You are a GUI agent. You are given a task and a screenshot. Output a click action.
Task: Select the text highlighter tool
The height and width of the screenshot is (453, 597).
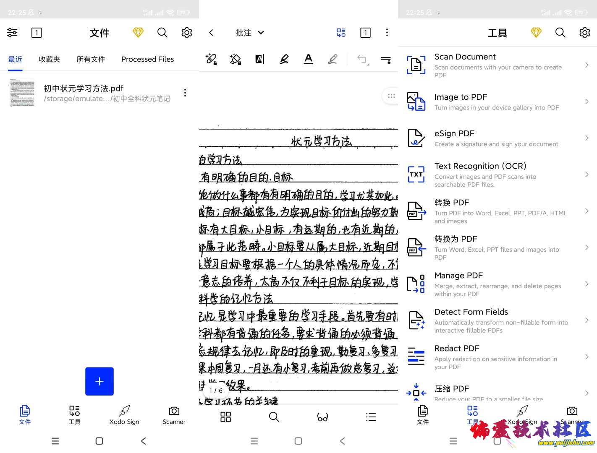click(x=259, y=59)
